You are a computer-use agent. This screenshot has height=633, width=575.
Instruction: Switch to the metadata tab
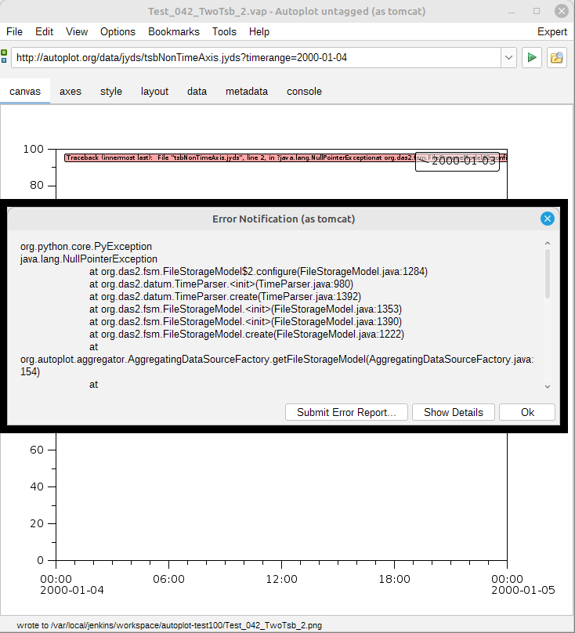point(247,91)
